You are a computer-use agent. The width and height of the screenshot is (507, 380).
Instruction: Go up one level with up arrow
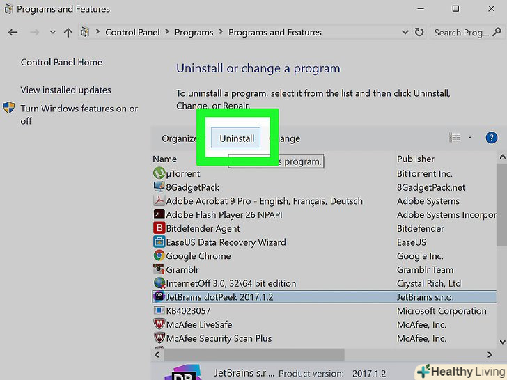68,32
